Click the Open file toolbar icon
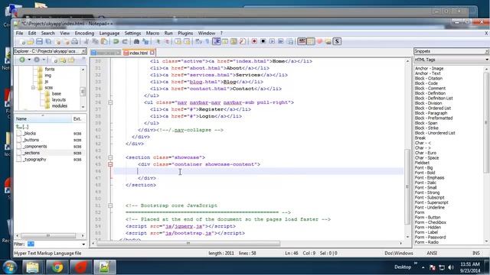The height and width of the screenshot is (275, 490). tap(31, 41)
